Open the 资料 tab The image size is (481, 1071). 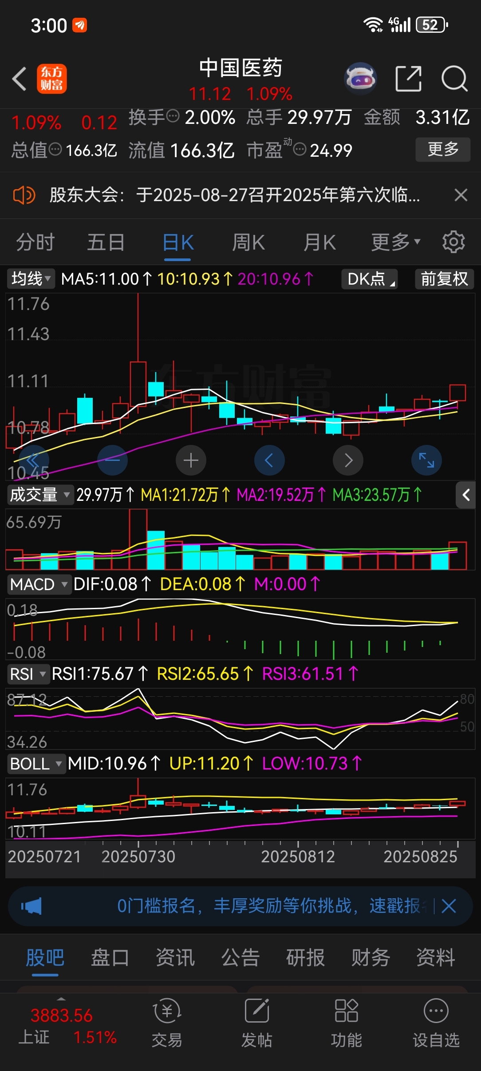click(436, 957)
